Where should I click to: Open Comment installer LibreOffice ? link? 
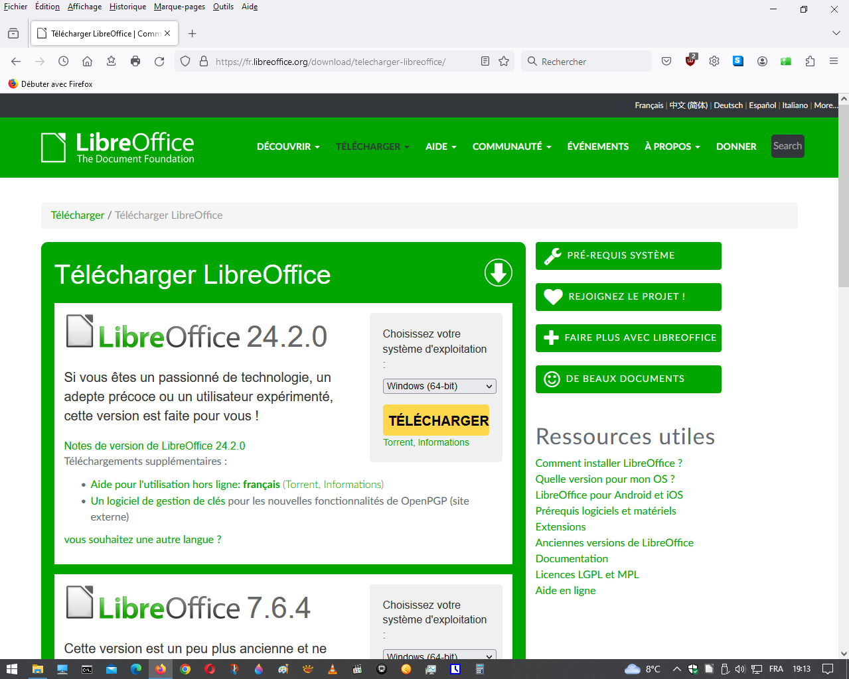click(609, 463)
